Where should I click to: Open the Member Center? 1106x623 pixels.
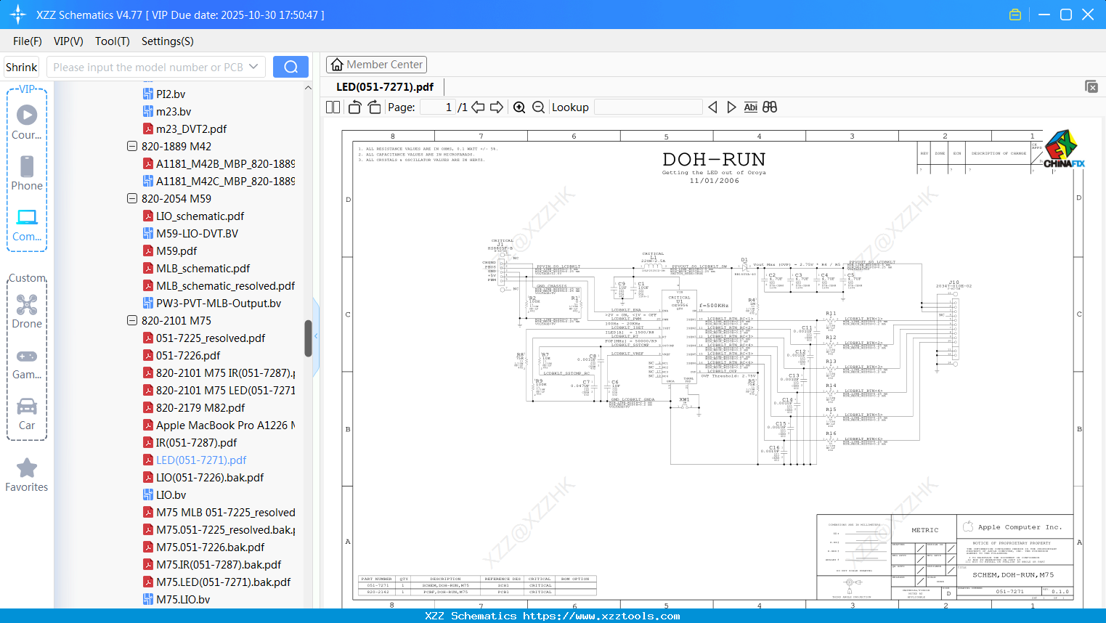pos(376,65)
